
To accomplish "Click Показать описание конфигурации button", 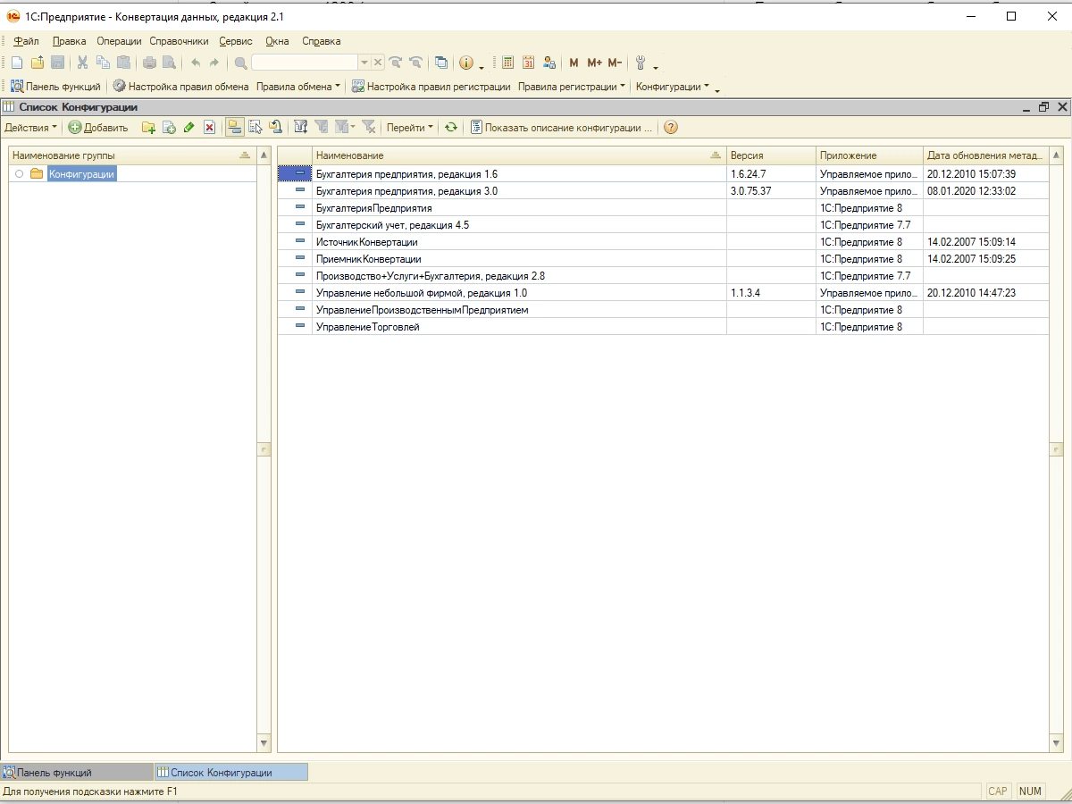I will [561, 128].
